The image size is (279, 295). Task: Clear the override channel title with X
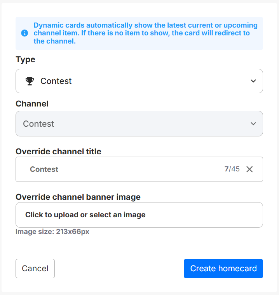[x=249, y=169]
